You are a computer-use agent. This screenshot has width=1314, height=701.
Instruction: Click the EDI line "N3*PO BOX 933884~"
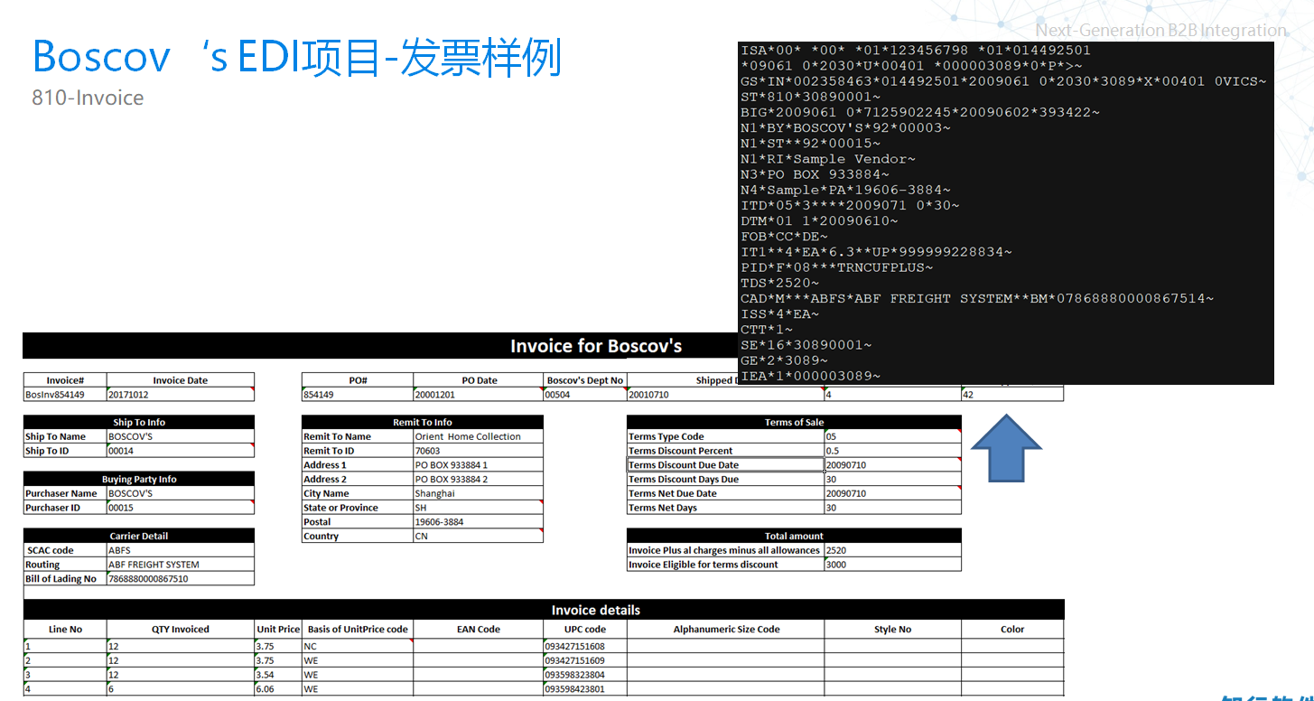point(815,174)
